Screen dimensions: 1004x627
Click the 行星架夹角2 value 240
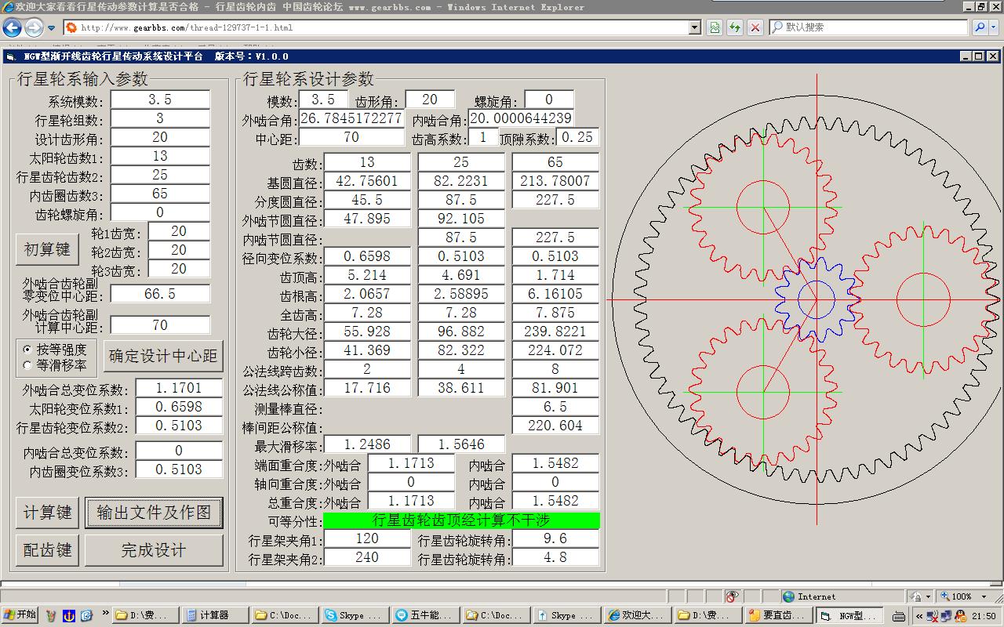pos(367,557)
